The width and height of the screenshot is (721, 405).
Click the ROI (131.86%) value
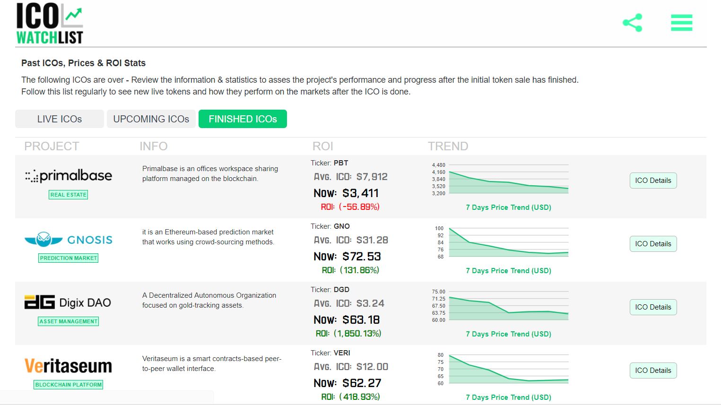[x=350, y=270]
